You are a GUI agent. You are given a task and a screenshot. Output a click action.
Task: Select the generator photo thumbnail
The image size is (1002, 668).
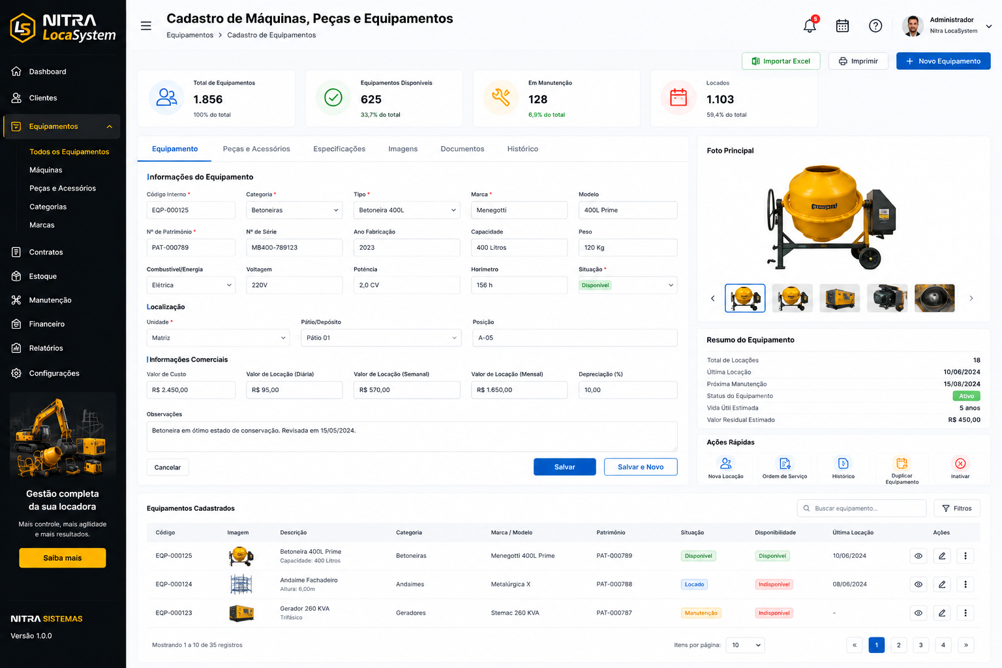840,298
